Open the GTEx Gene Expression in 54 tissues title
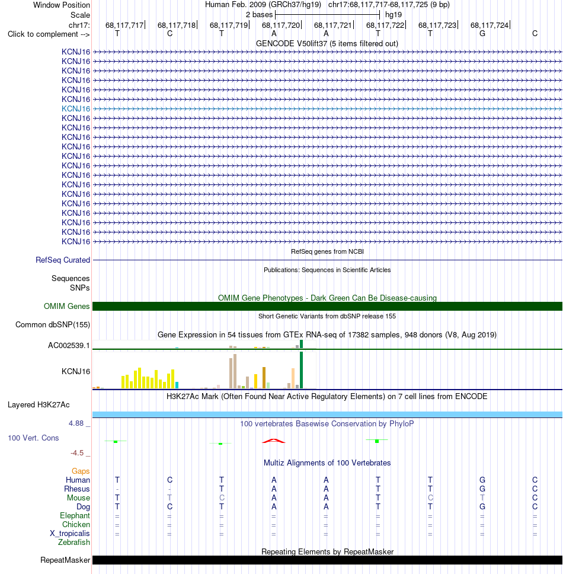 (327, 334)
